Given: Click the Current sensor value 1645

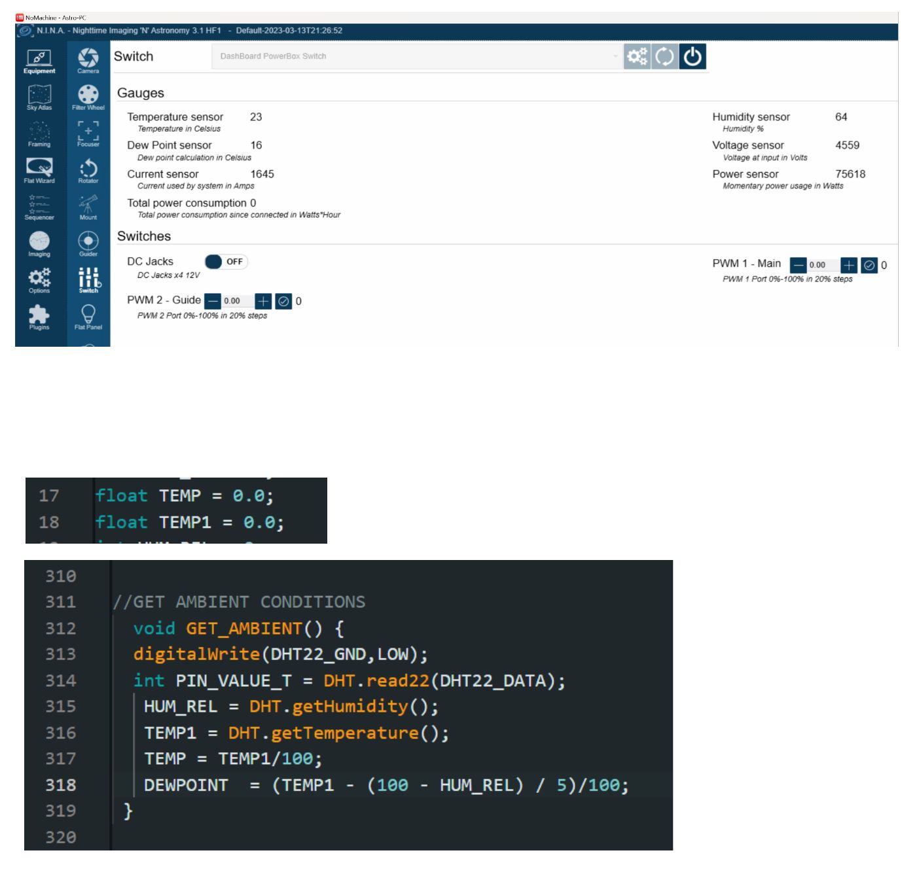Looking at the screenshot, I should click(262, 174).
